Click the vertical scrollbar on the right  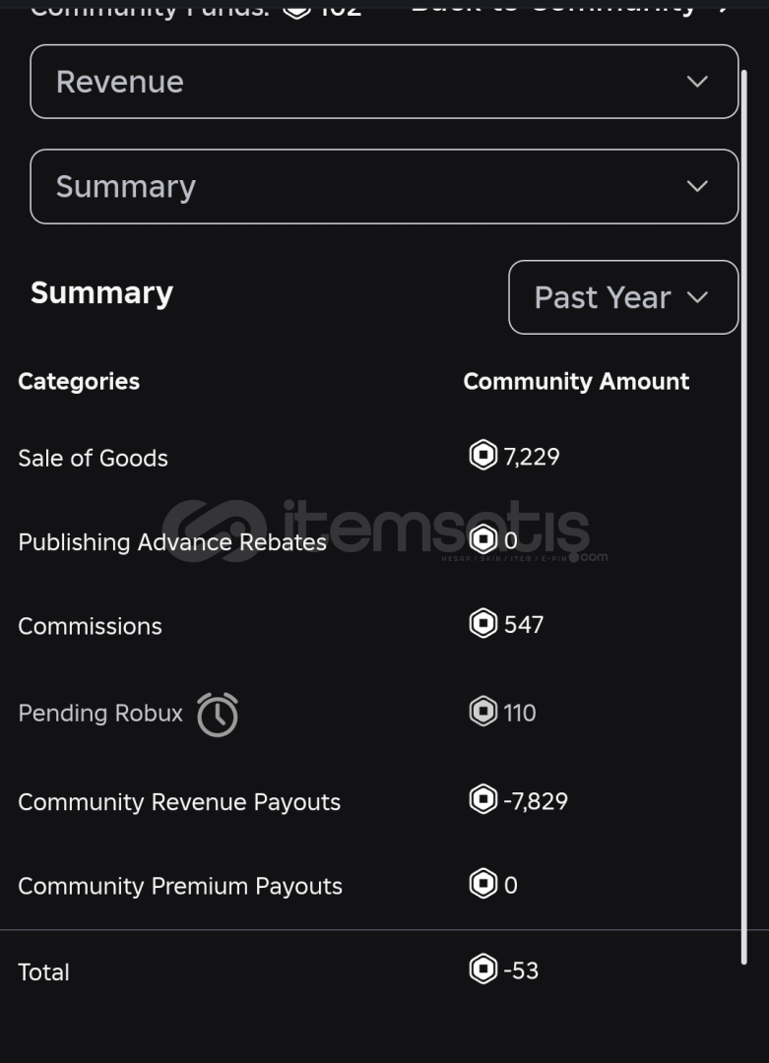pos(744,517)
